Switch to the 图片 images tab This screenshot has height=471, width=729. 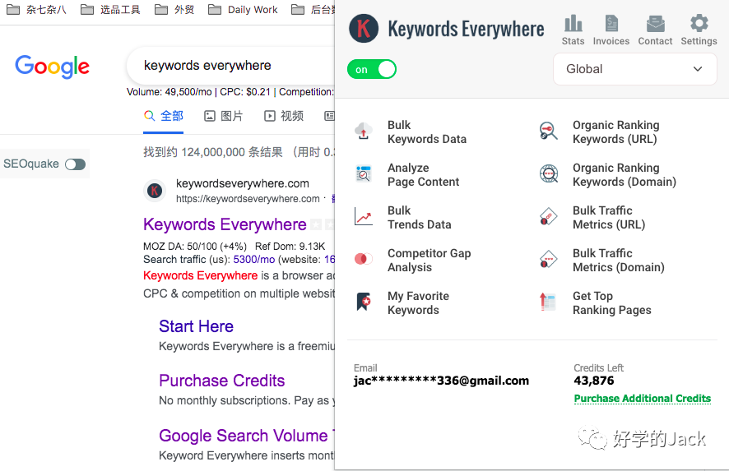pos(224,116)
